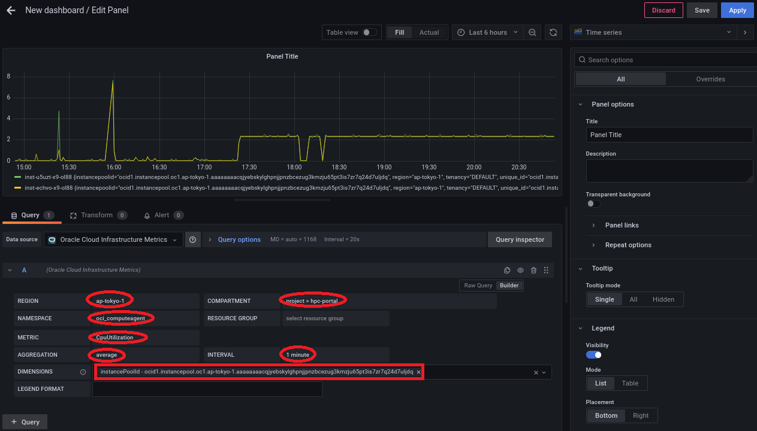Image resolution: width=757 pixels, height=431 pixels.
Task: Toggle the Table view switch
Action: (370, 32)
